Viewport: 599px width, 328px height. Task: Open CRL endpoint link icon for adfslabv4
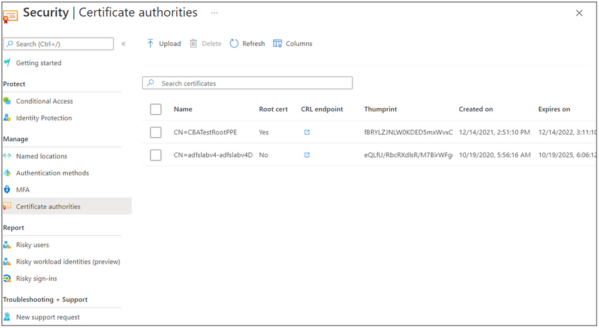(307, 155)
